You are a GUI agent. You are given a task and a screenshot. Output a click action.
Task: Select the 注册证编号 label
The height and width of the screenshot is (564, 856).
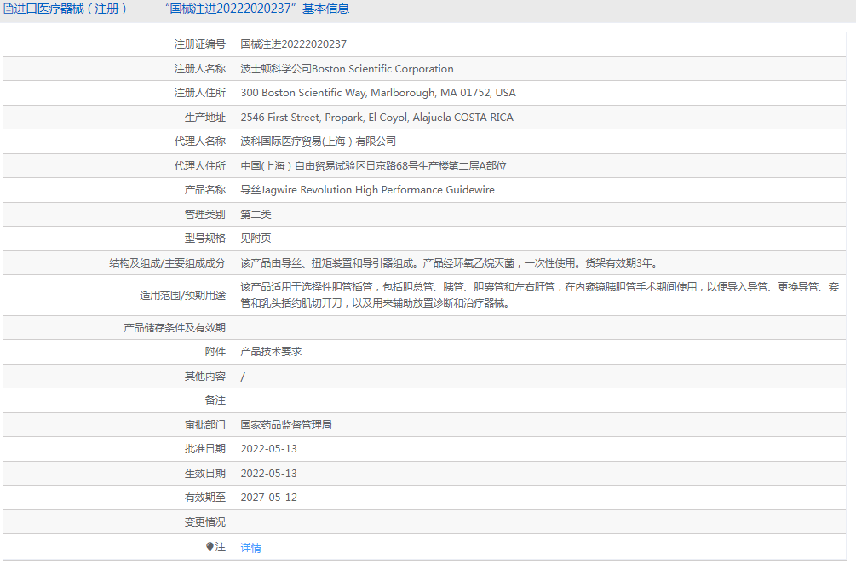tap(200, 44)
